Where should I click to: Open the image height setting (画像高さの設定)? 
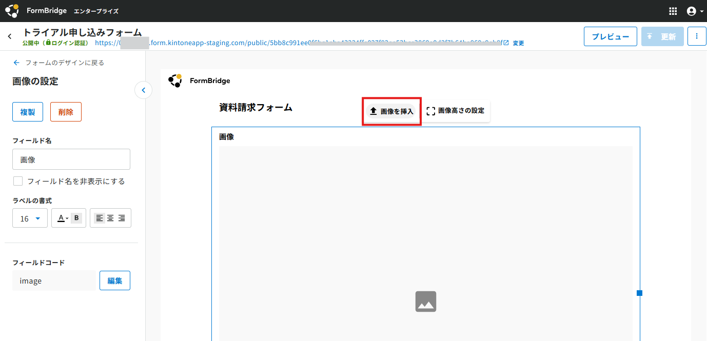(x=455, y=111)
